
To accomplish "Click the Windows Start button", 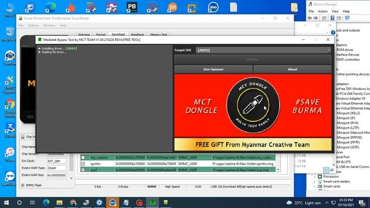I will pyautogui.click(x=6, y=203).
